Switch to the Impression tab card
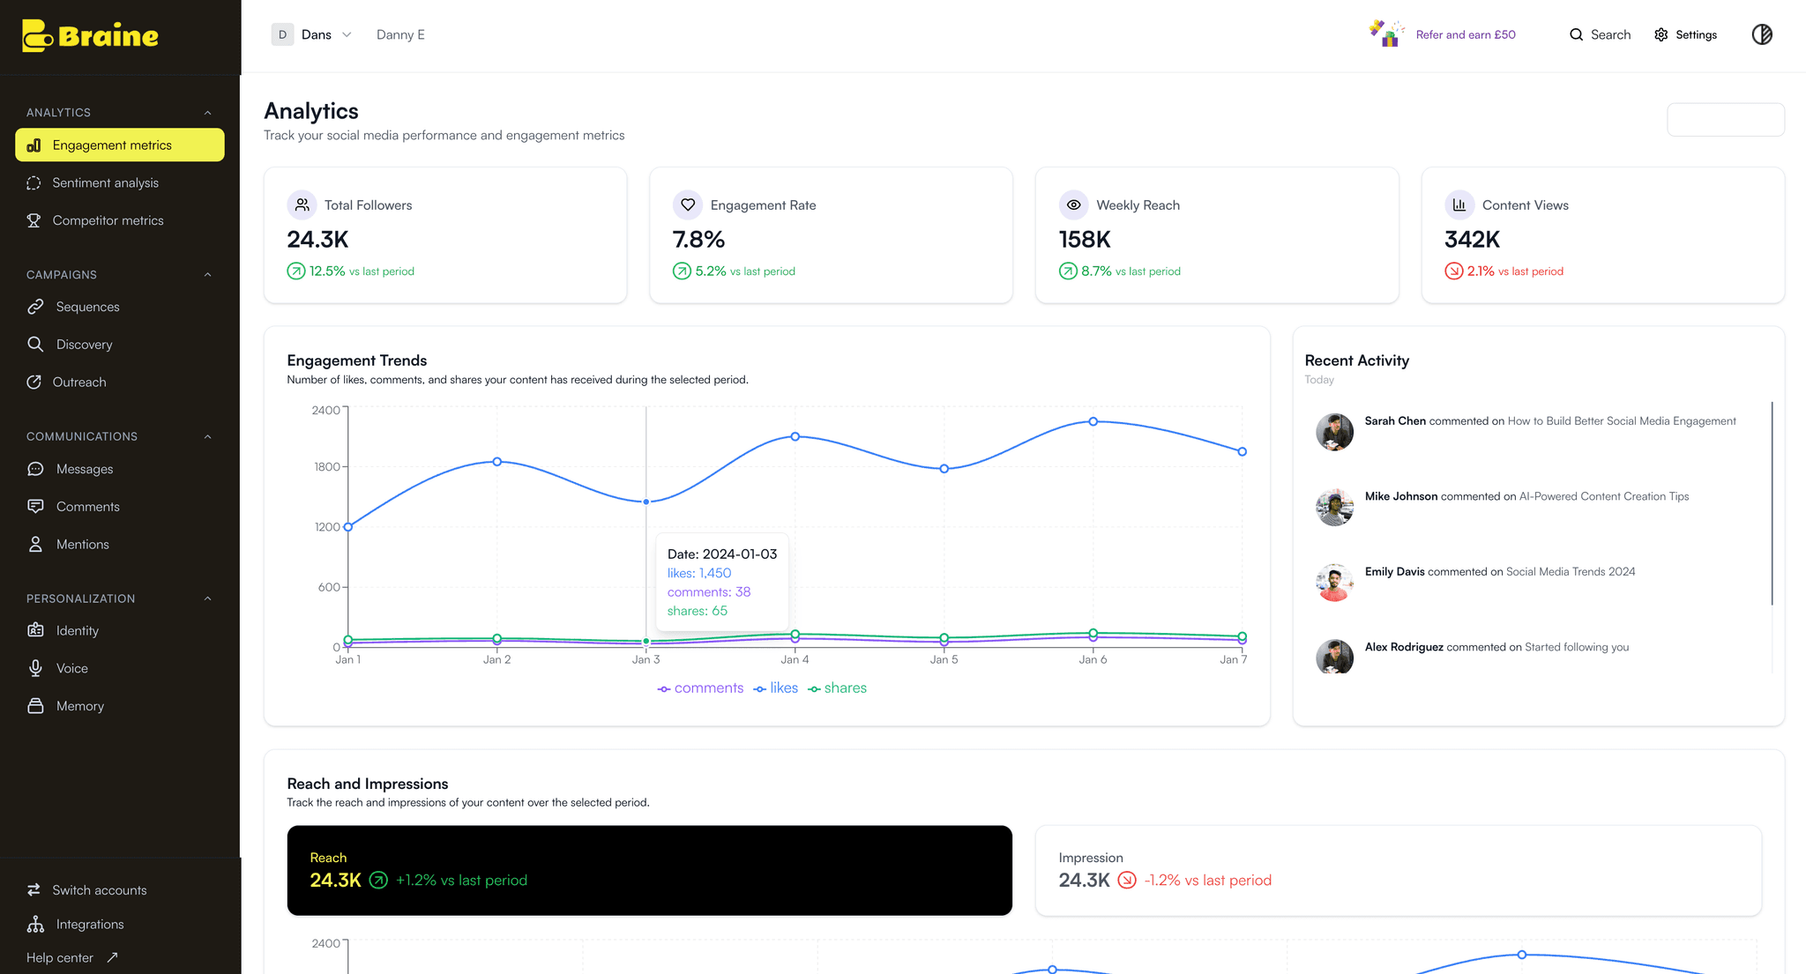This screenshot has height=974, width=1806. point(1398,870)
